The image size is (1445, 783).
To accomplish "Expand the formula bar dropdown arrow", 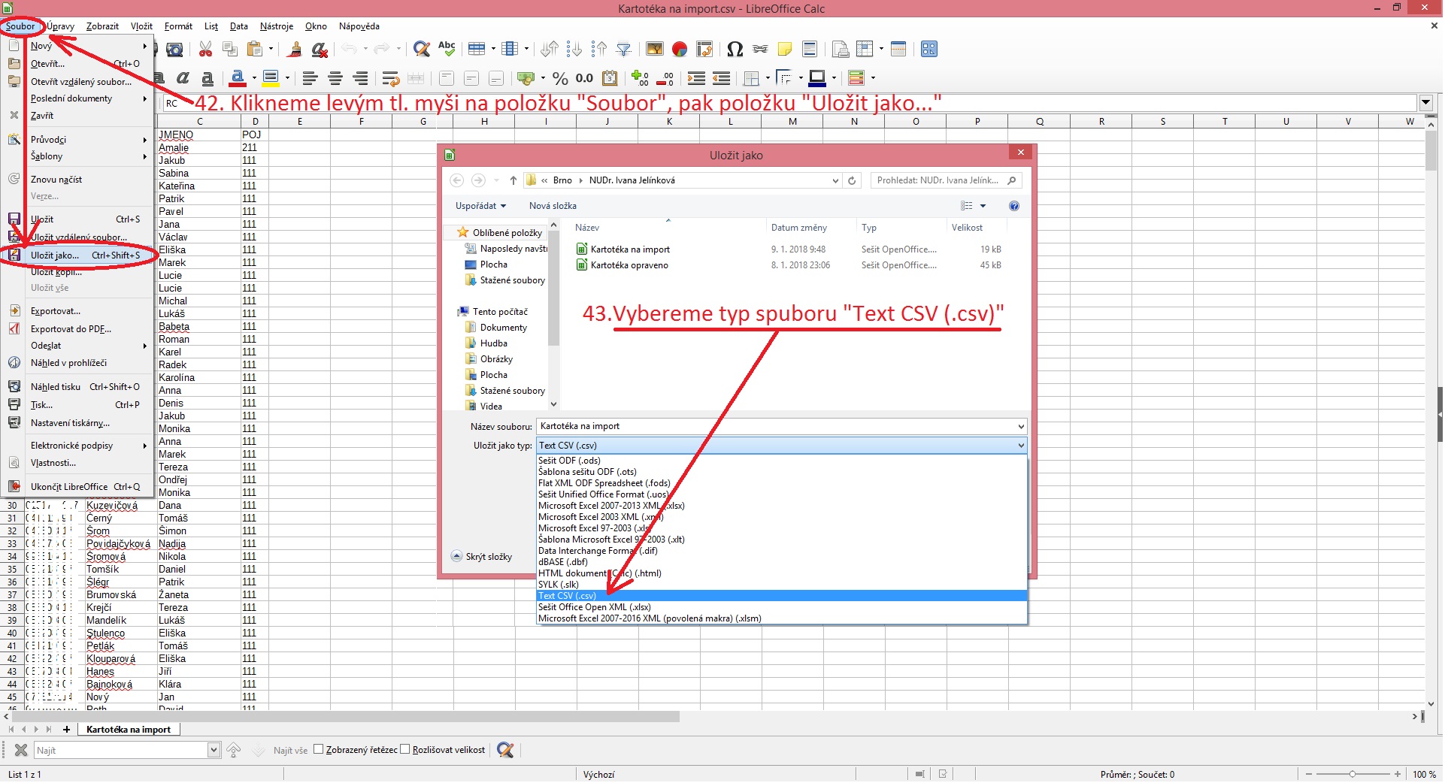I will coord(1425,103).
